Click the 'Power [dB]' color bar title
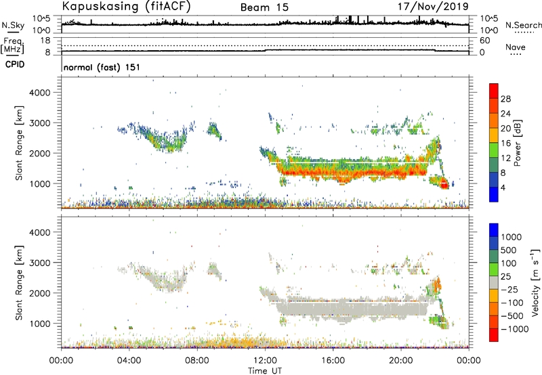The image size is (542, 375). tap(517, 143)
